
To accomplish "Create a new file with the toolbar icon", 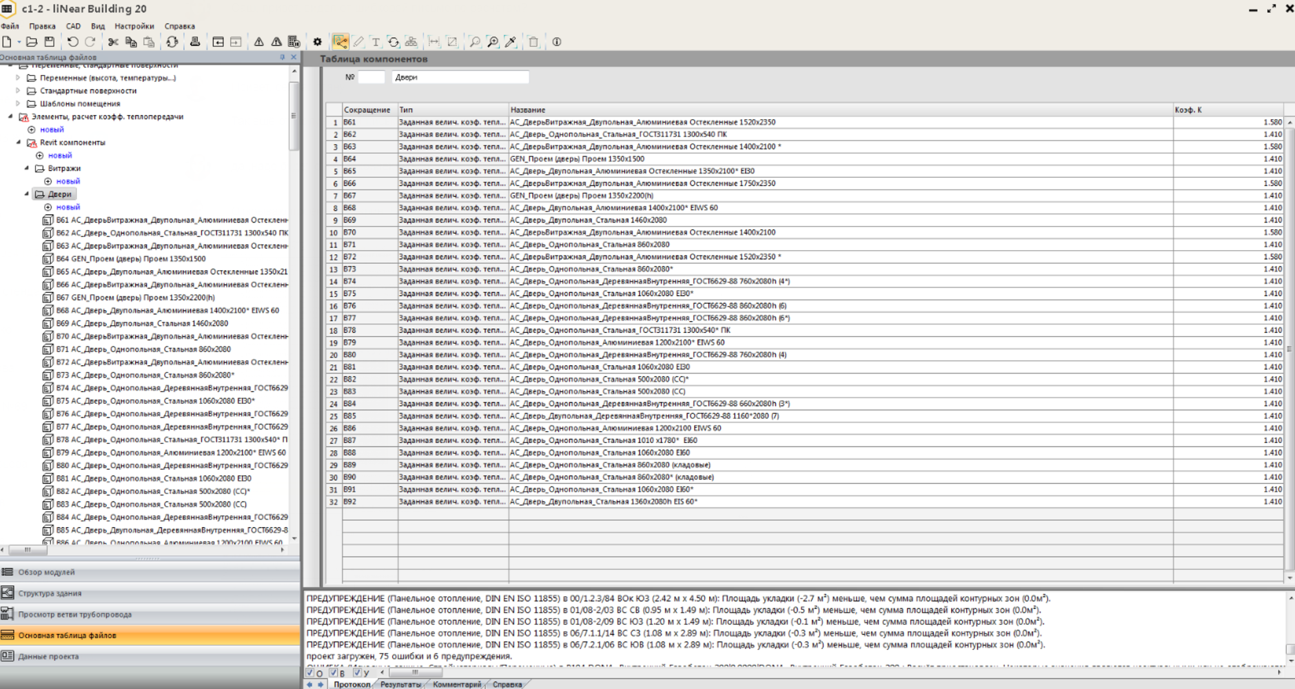I will point(7,42).
